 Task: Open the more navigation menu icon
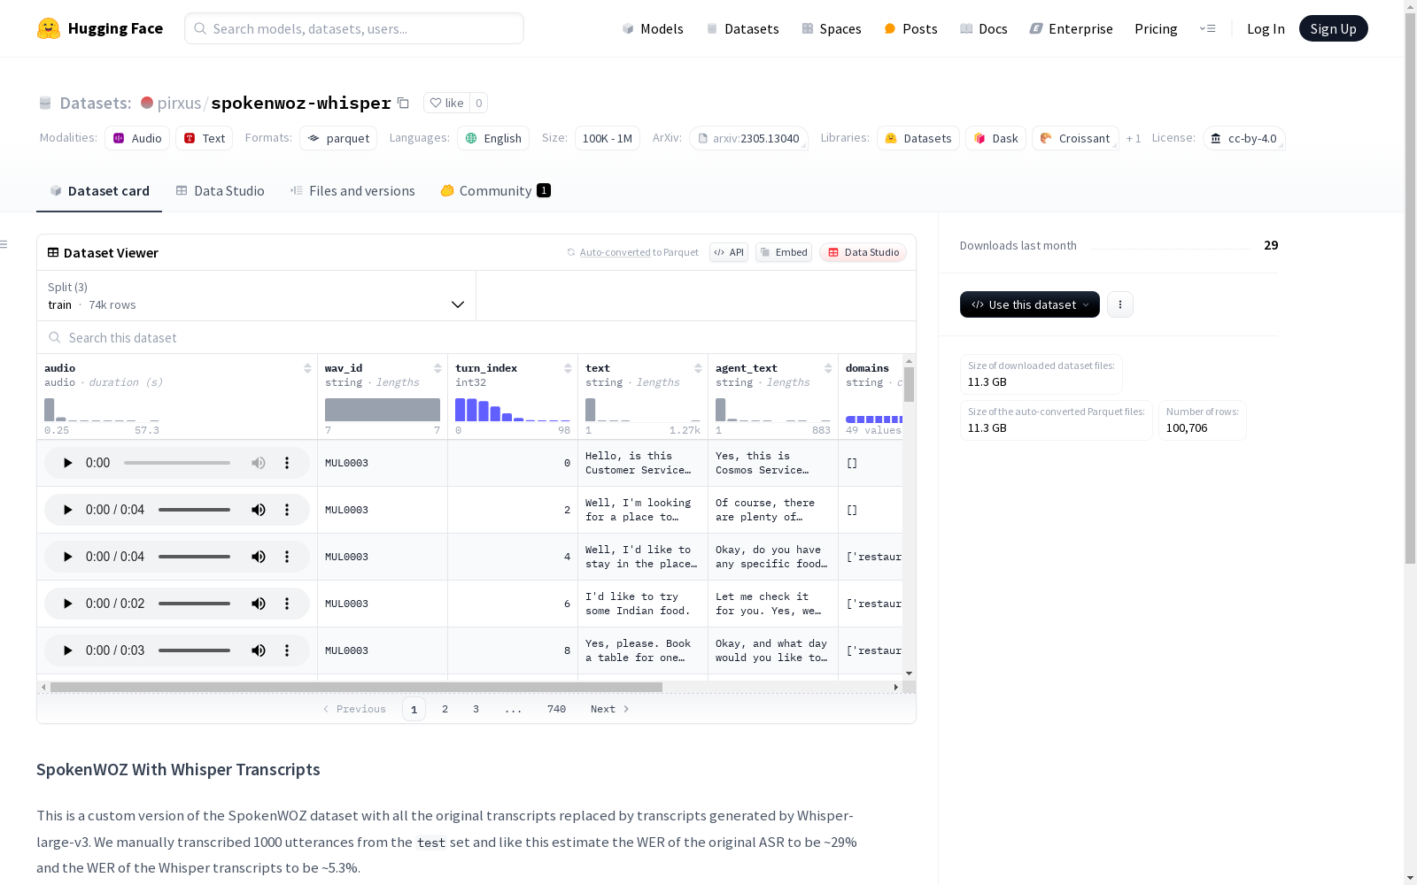pyautogui.click(x=1207, y=28)
